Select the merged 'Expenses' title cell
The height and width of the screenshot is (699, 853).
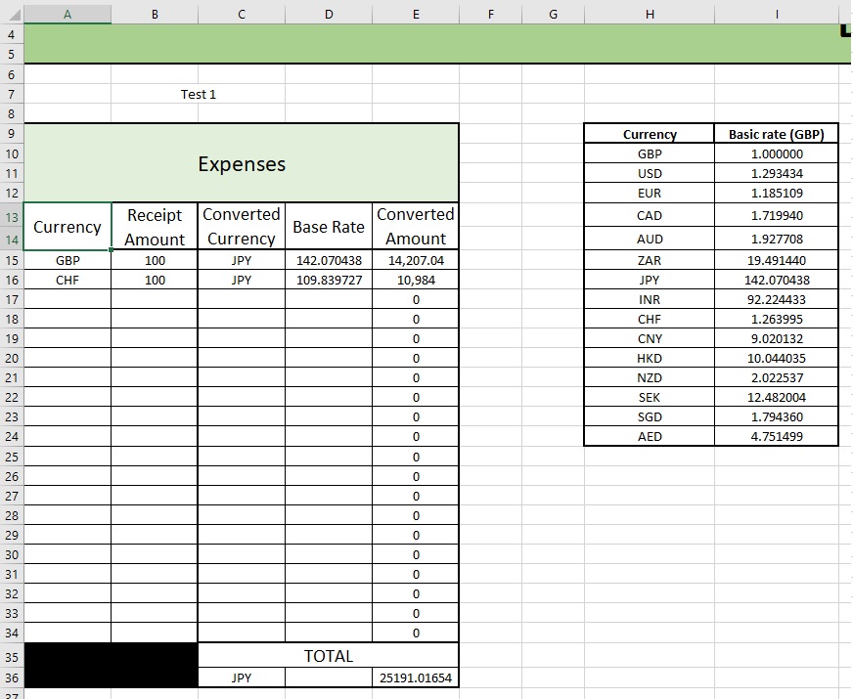[242, 163]
